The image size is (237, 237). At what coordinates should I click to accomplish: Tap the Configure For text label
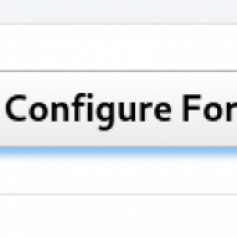121,112
